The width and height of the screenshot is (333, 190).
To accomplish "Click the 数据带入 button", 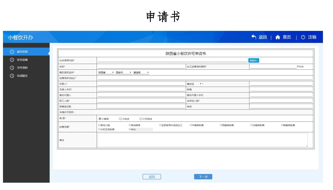I will (x=254, y=60).
